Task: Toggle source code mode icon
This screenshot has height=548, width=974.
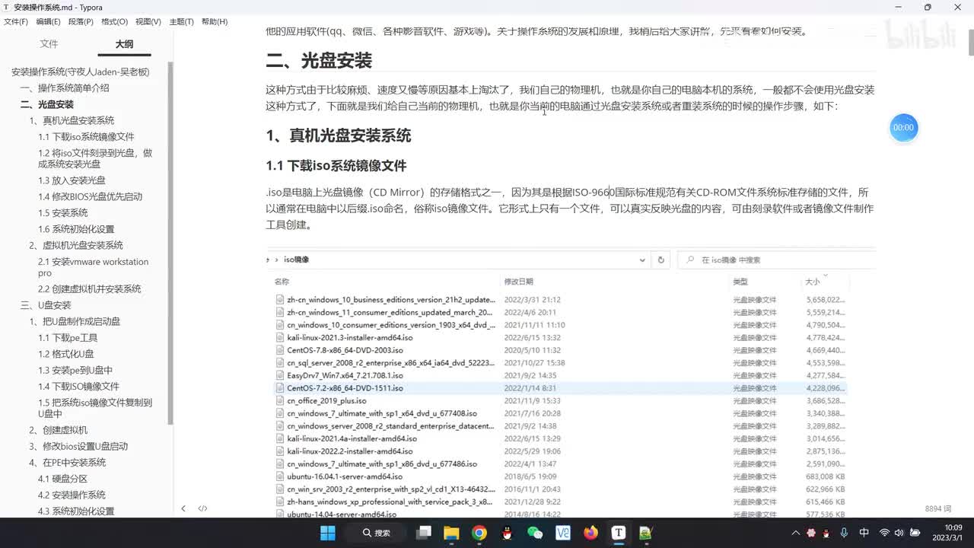Action: coord(202,508)
